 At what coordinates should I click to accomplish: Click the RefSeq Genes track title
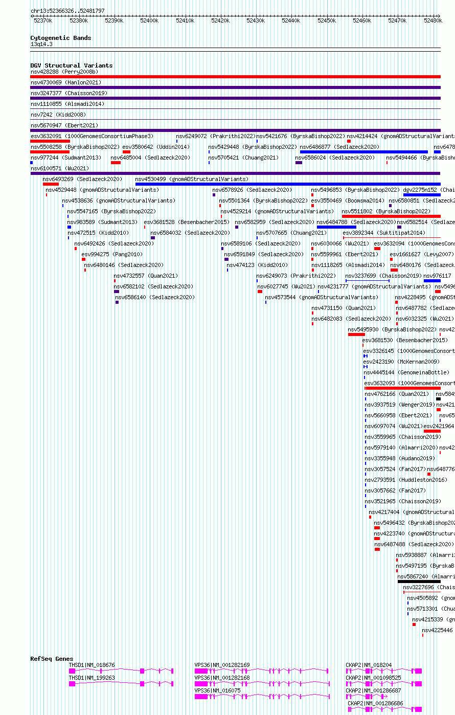tap(52, 659)
